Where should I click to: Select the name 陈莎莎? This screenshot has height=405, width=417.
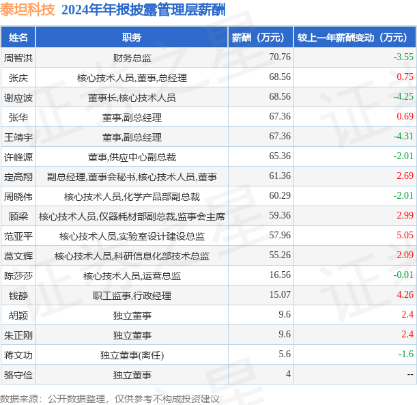pos(18,276)
